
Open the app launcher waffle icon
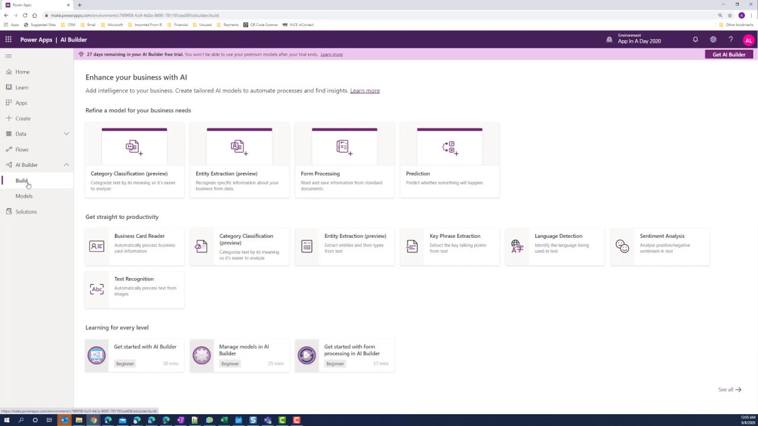click(x=8, y=40)
